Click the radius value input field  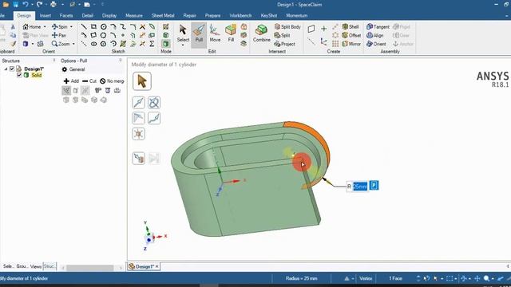coord(360,186)
